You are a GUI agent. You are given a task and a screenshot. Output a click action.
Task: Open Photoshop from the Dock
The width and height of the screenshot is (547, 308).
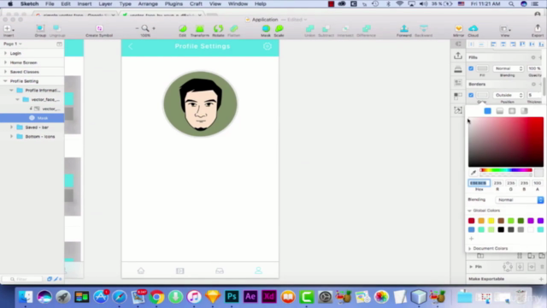[x=232, y=297]
